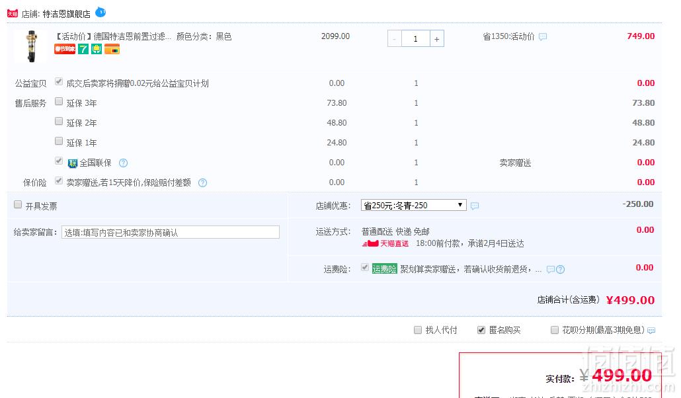Click the -250.00 discount amount
The image size is (681, 398).
637,204
